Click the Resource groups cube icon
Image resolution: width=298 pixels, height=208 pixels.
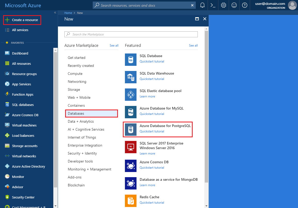(x=7, y=74)
